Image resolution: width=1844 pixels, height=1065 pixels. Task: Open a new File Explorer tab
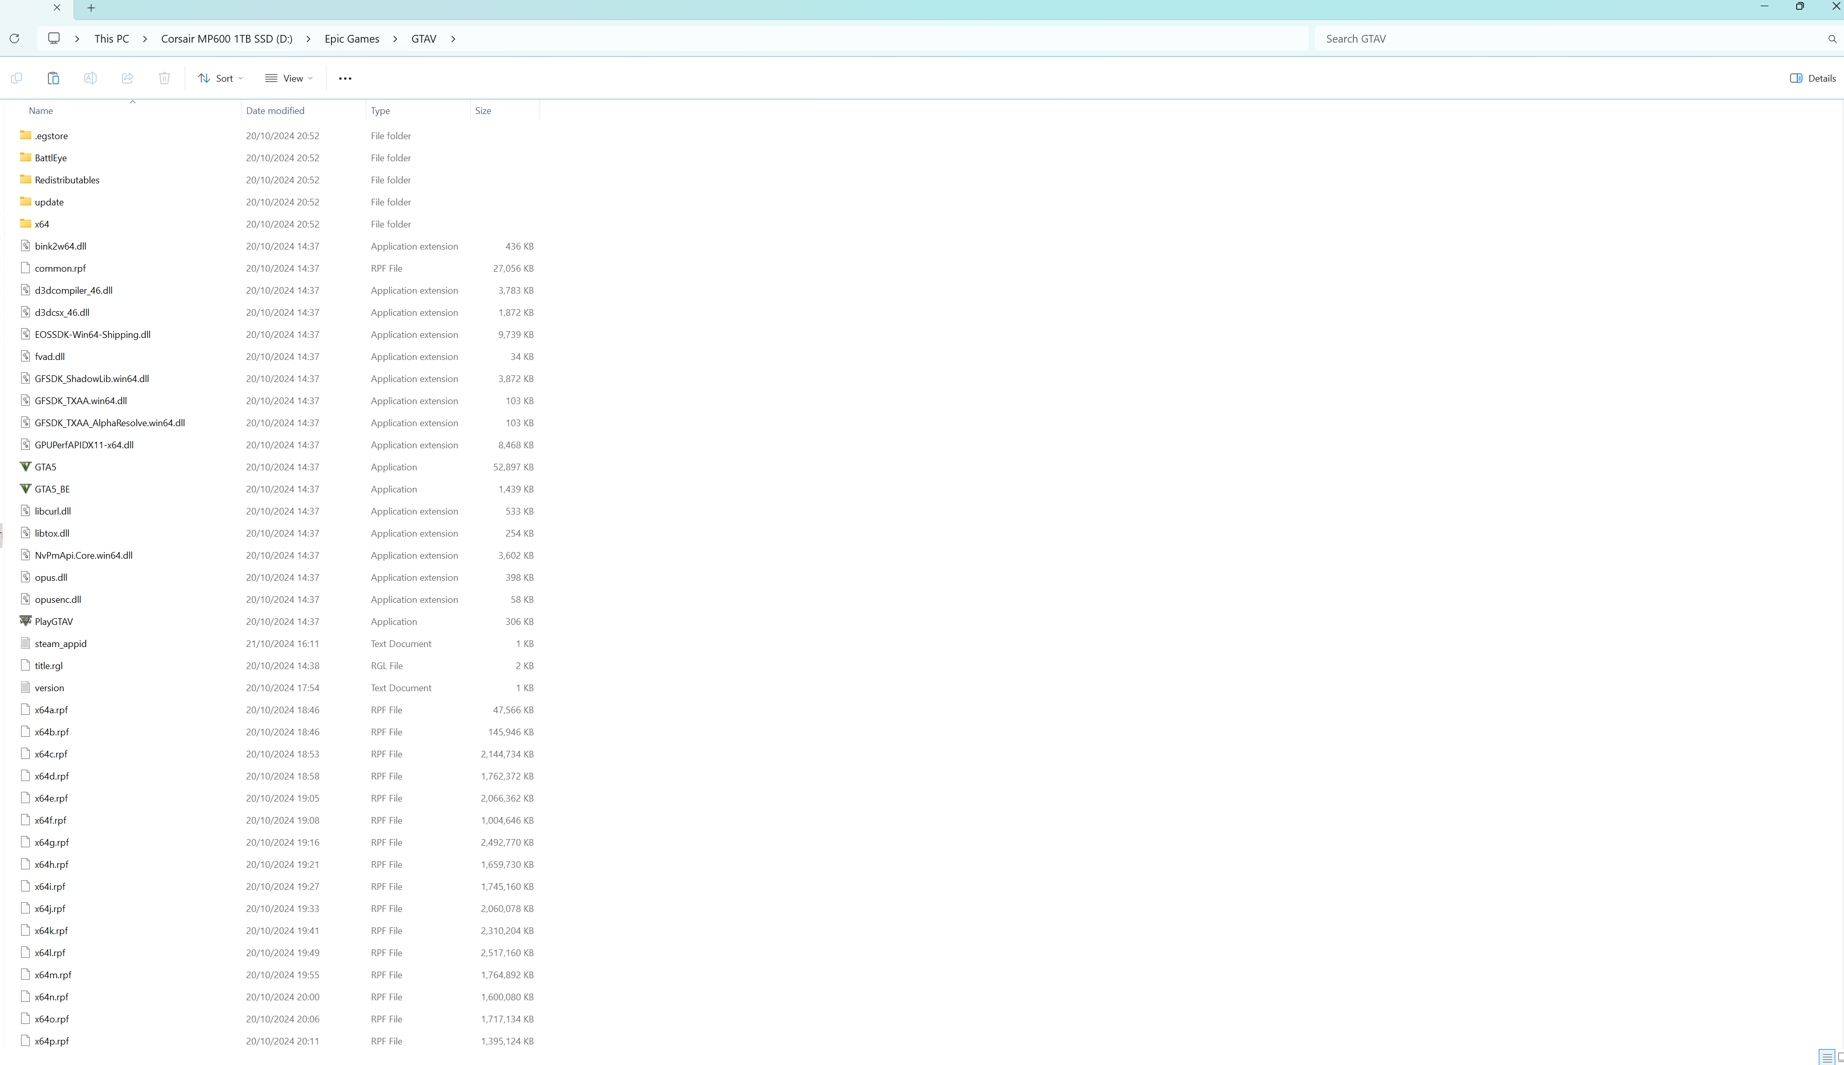tap(91, 8)
